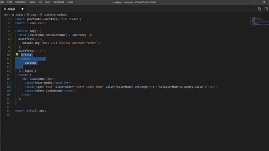The height and width of the screenshot is (151, 269).
Task: Click 'useEffect() callback' in breadcrumb
Action: pyautogui.click(x=55, y=15)
